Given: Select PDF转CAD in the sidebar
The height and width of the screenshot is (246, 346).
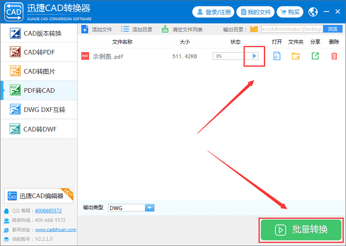Looking at the screenshot, I should [x=39, y=90].
